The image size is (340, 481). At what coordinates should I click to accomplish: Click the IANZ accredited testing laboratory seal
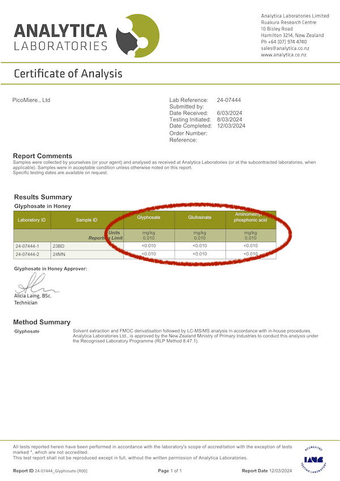313,460
